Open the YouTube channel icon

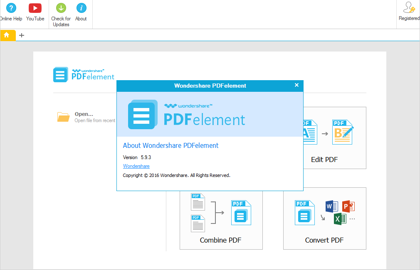[35, 7]
